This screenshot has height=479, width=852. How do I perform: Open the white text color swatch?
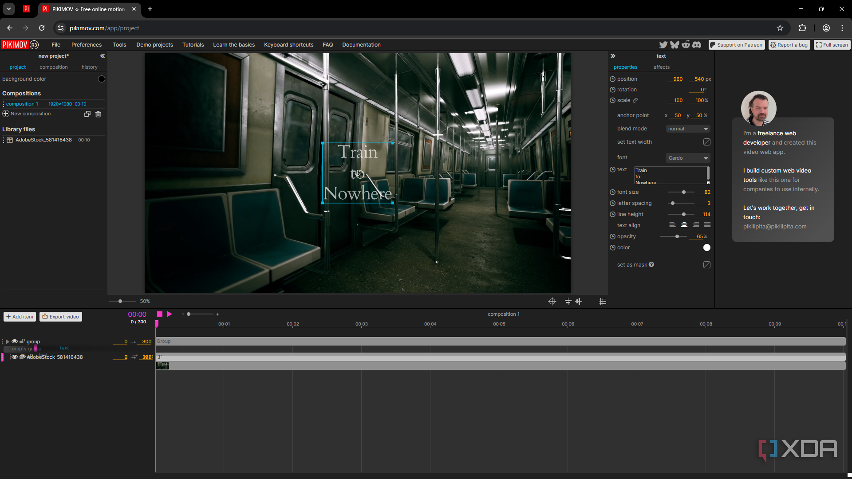[707, 247]
